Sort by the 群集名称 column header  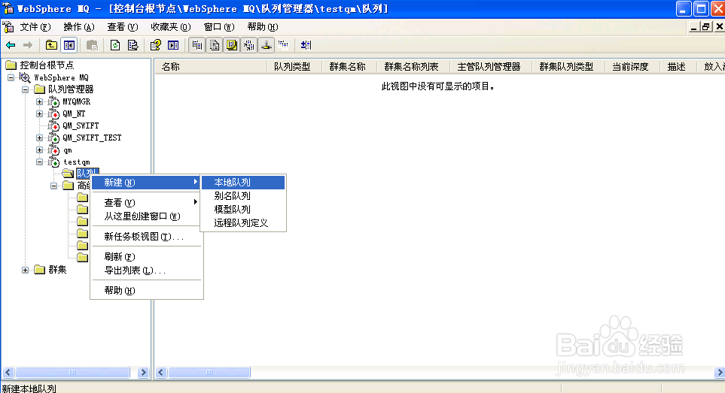pos(349,67)
